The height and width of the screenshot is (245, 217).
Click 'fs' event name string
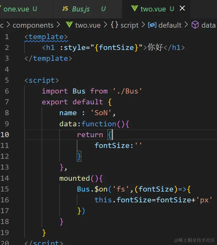121,189
